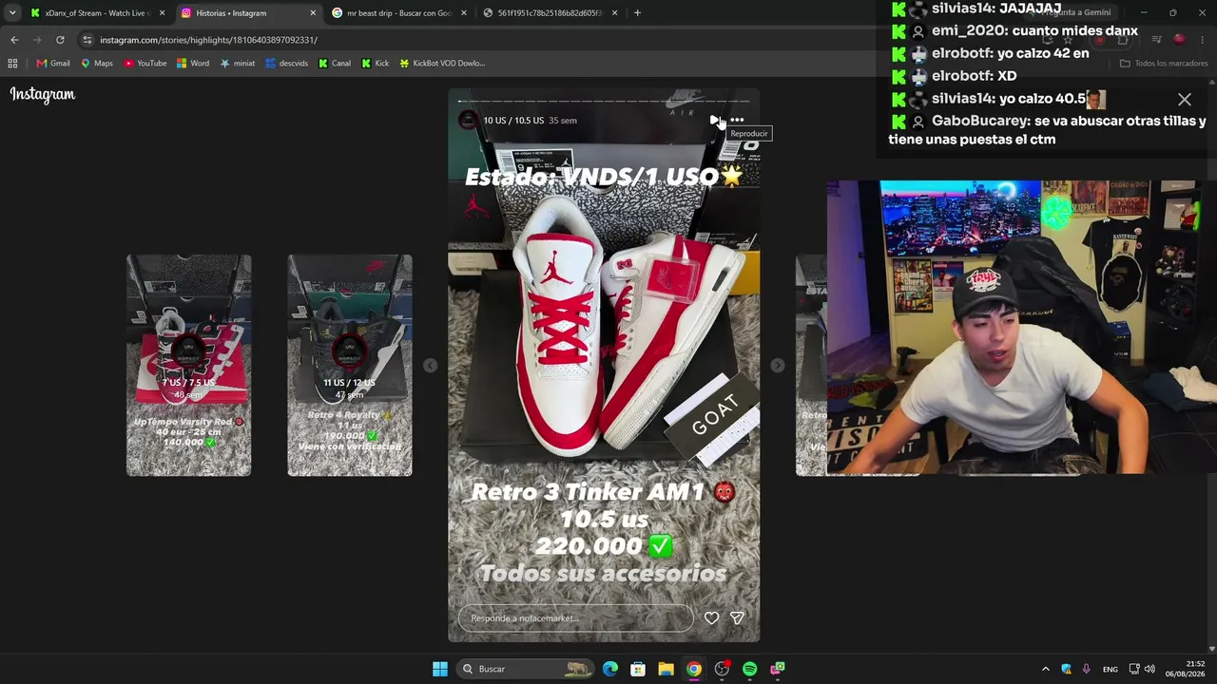Image resolution: width=1217 pixels, height=684 pixels.
Task: Share the story using the paper plane icon
Action: [737, 617]
